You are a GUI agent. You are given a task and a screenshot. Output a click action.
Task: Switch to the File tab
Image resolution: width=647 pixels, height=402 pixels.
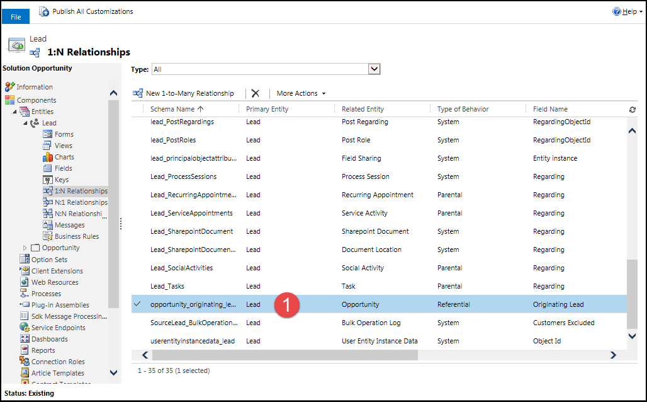tap(15, 16)
